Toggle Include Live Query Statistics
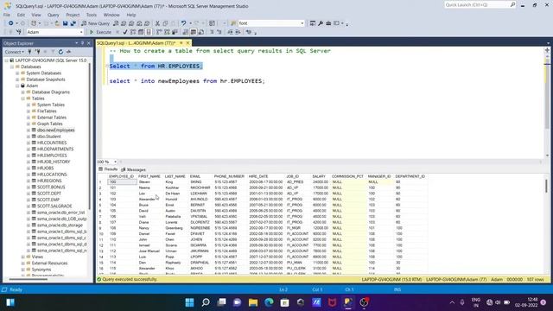The image size is (553, 311). [x=167, y=32]
